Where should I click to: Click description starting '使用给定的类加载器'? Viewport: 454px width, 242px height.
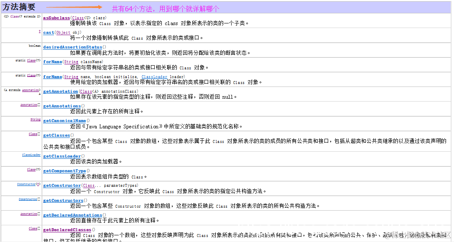coord(166,82)
